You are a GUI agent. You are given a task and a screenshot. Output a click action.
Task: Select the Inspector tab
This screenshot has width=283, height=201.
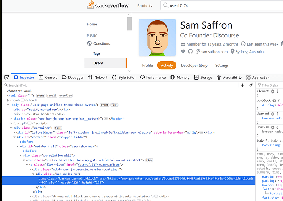24,78
